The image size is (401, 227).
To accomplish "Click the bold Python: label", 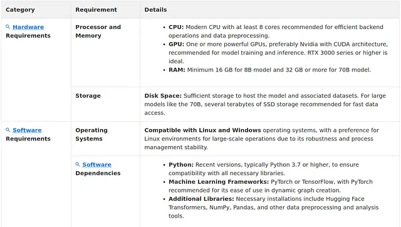I will [181, 164].
